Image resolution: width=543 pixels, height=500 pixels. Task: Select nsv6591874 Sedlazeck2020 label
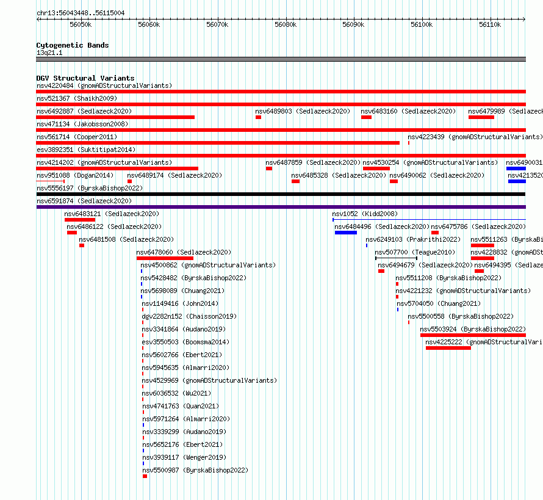point(84,201)
